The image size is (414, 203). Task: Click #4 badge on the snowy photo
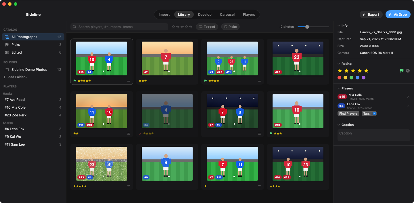(x=89, y=177)
